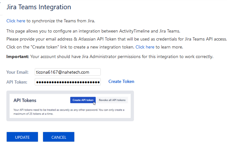Focus the Your Email input field
Image resolution: width=227 pixels, height=148 pixels.
[68, 72]
